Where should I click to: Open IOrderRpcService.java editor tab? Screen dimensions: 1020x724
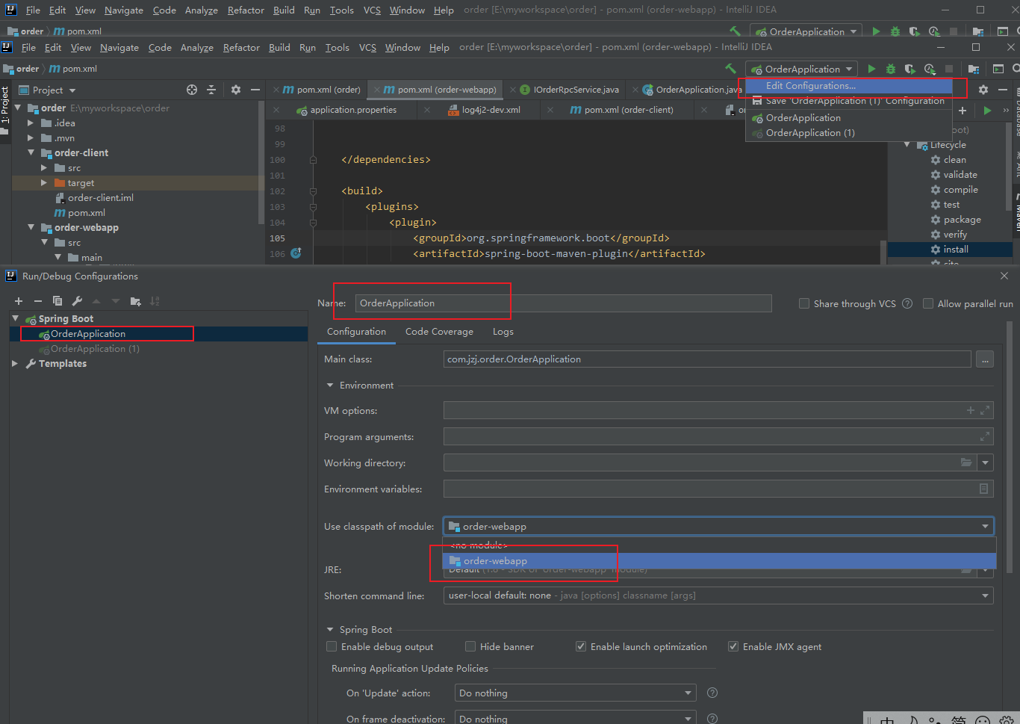[x=569, y=90]
